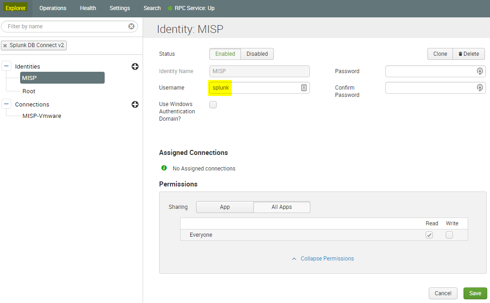Toggle Use Windows Authentication Domain checkbox
The height and width of the screenshot is (303, 490).
coord(213,105)
